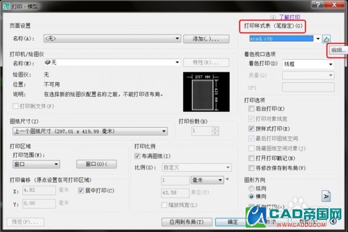Click the scale value field showing 43.58
Screen dimensions: 348x232
[175, 193]
